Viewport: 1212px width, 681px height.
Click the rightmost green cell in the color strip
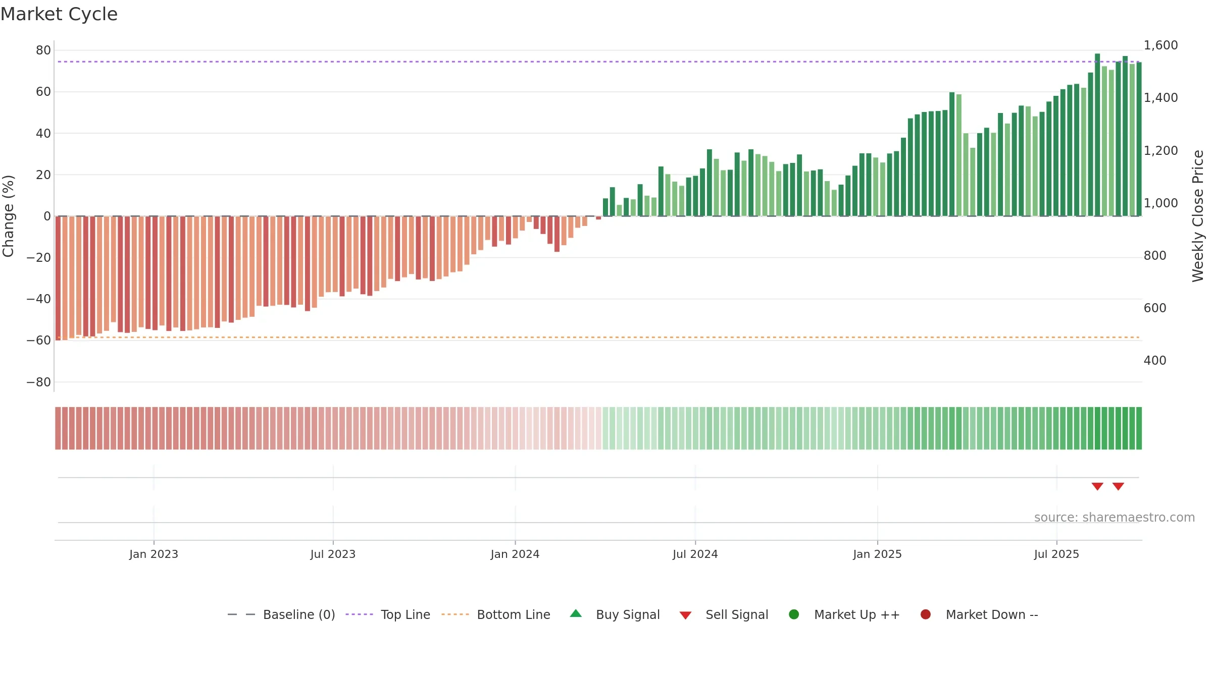pos(1139,428)
